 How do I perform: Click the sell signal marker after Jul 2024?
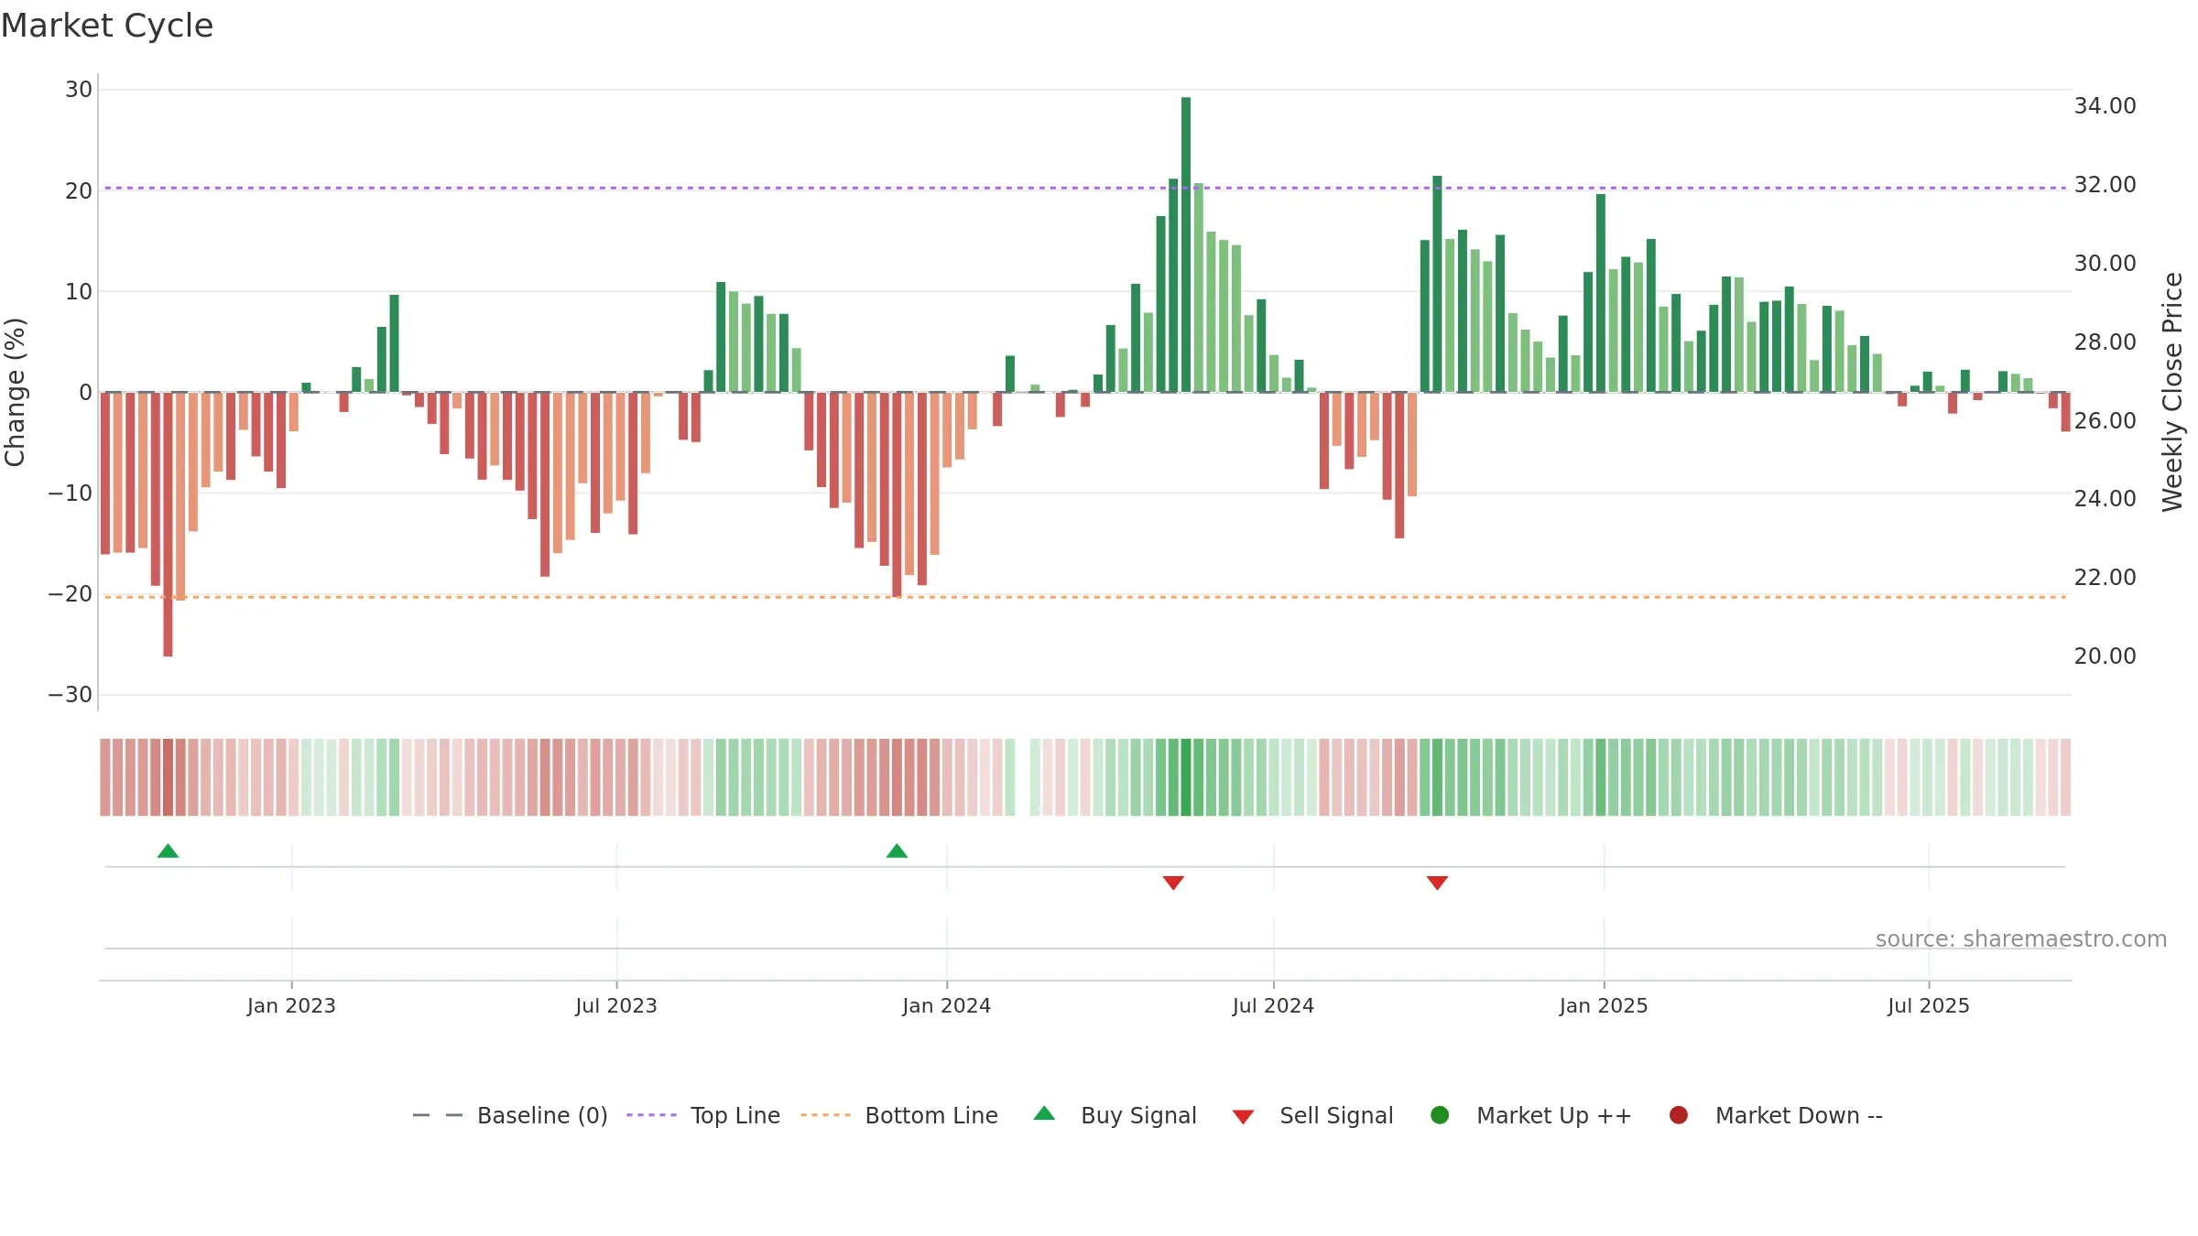point(1437,883)
